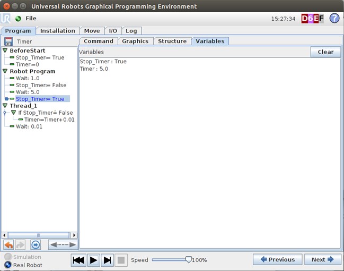
Task: Click the tree scrollbar right arrow
Action: click(x=74, y=235)
